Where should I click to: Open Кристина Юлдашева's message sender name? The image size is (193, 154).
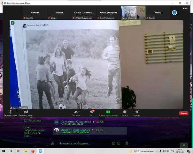[x=76, y=121]
